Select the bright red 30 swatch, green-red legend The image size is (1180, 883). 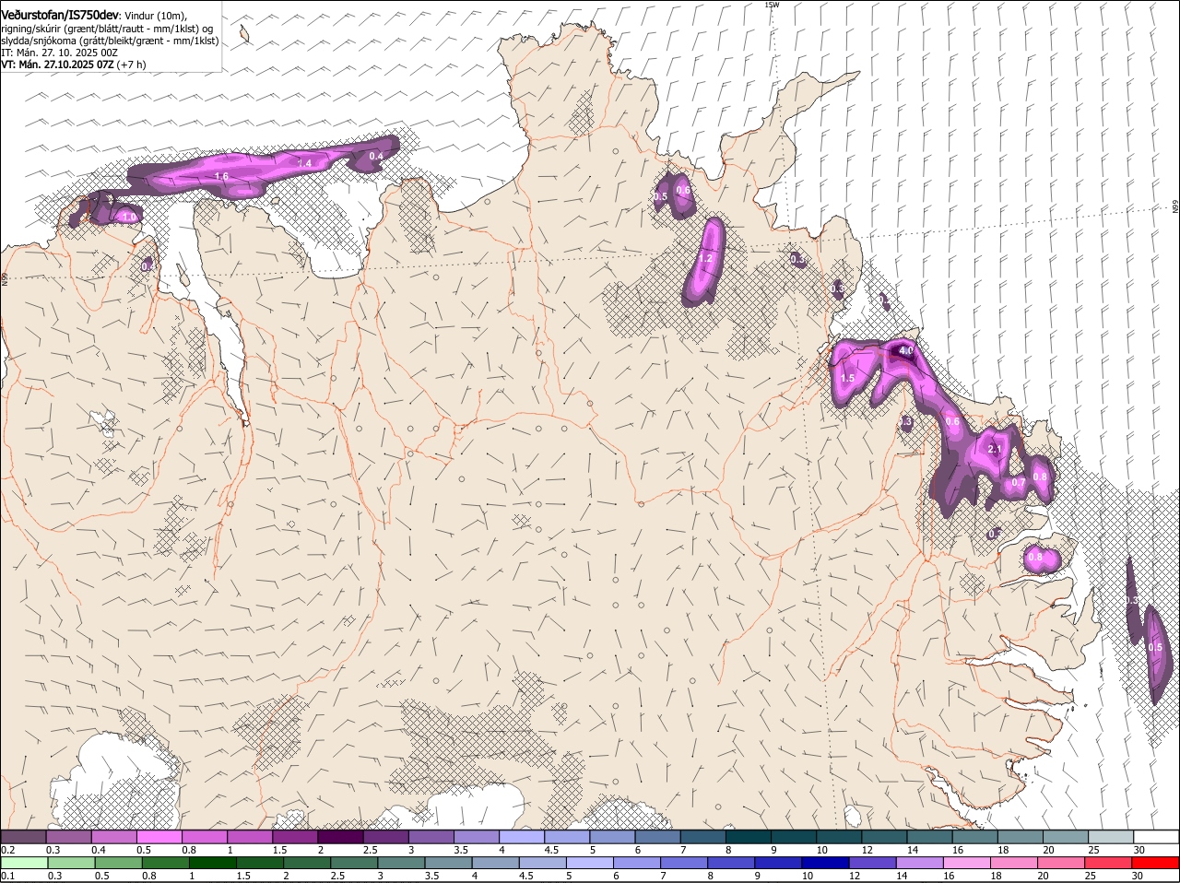1156,864
